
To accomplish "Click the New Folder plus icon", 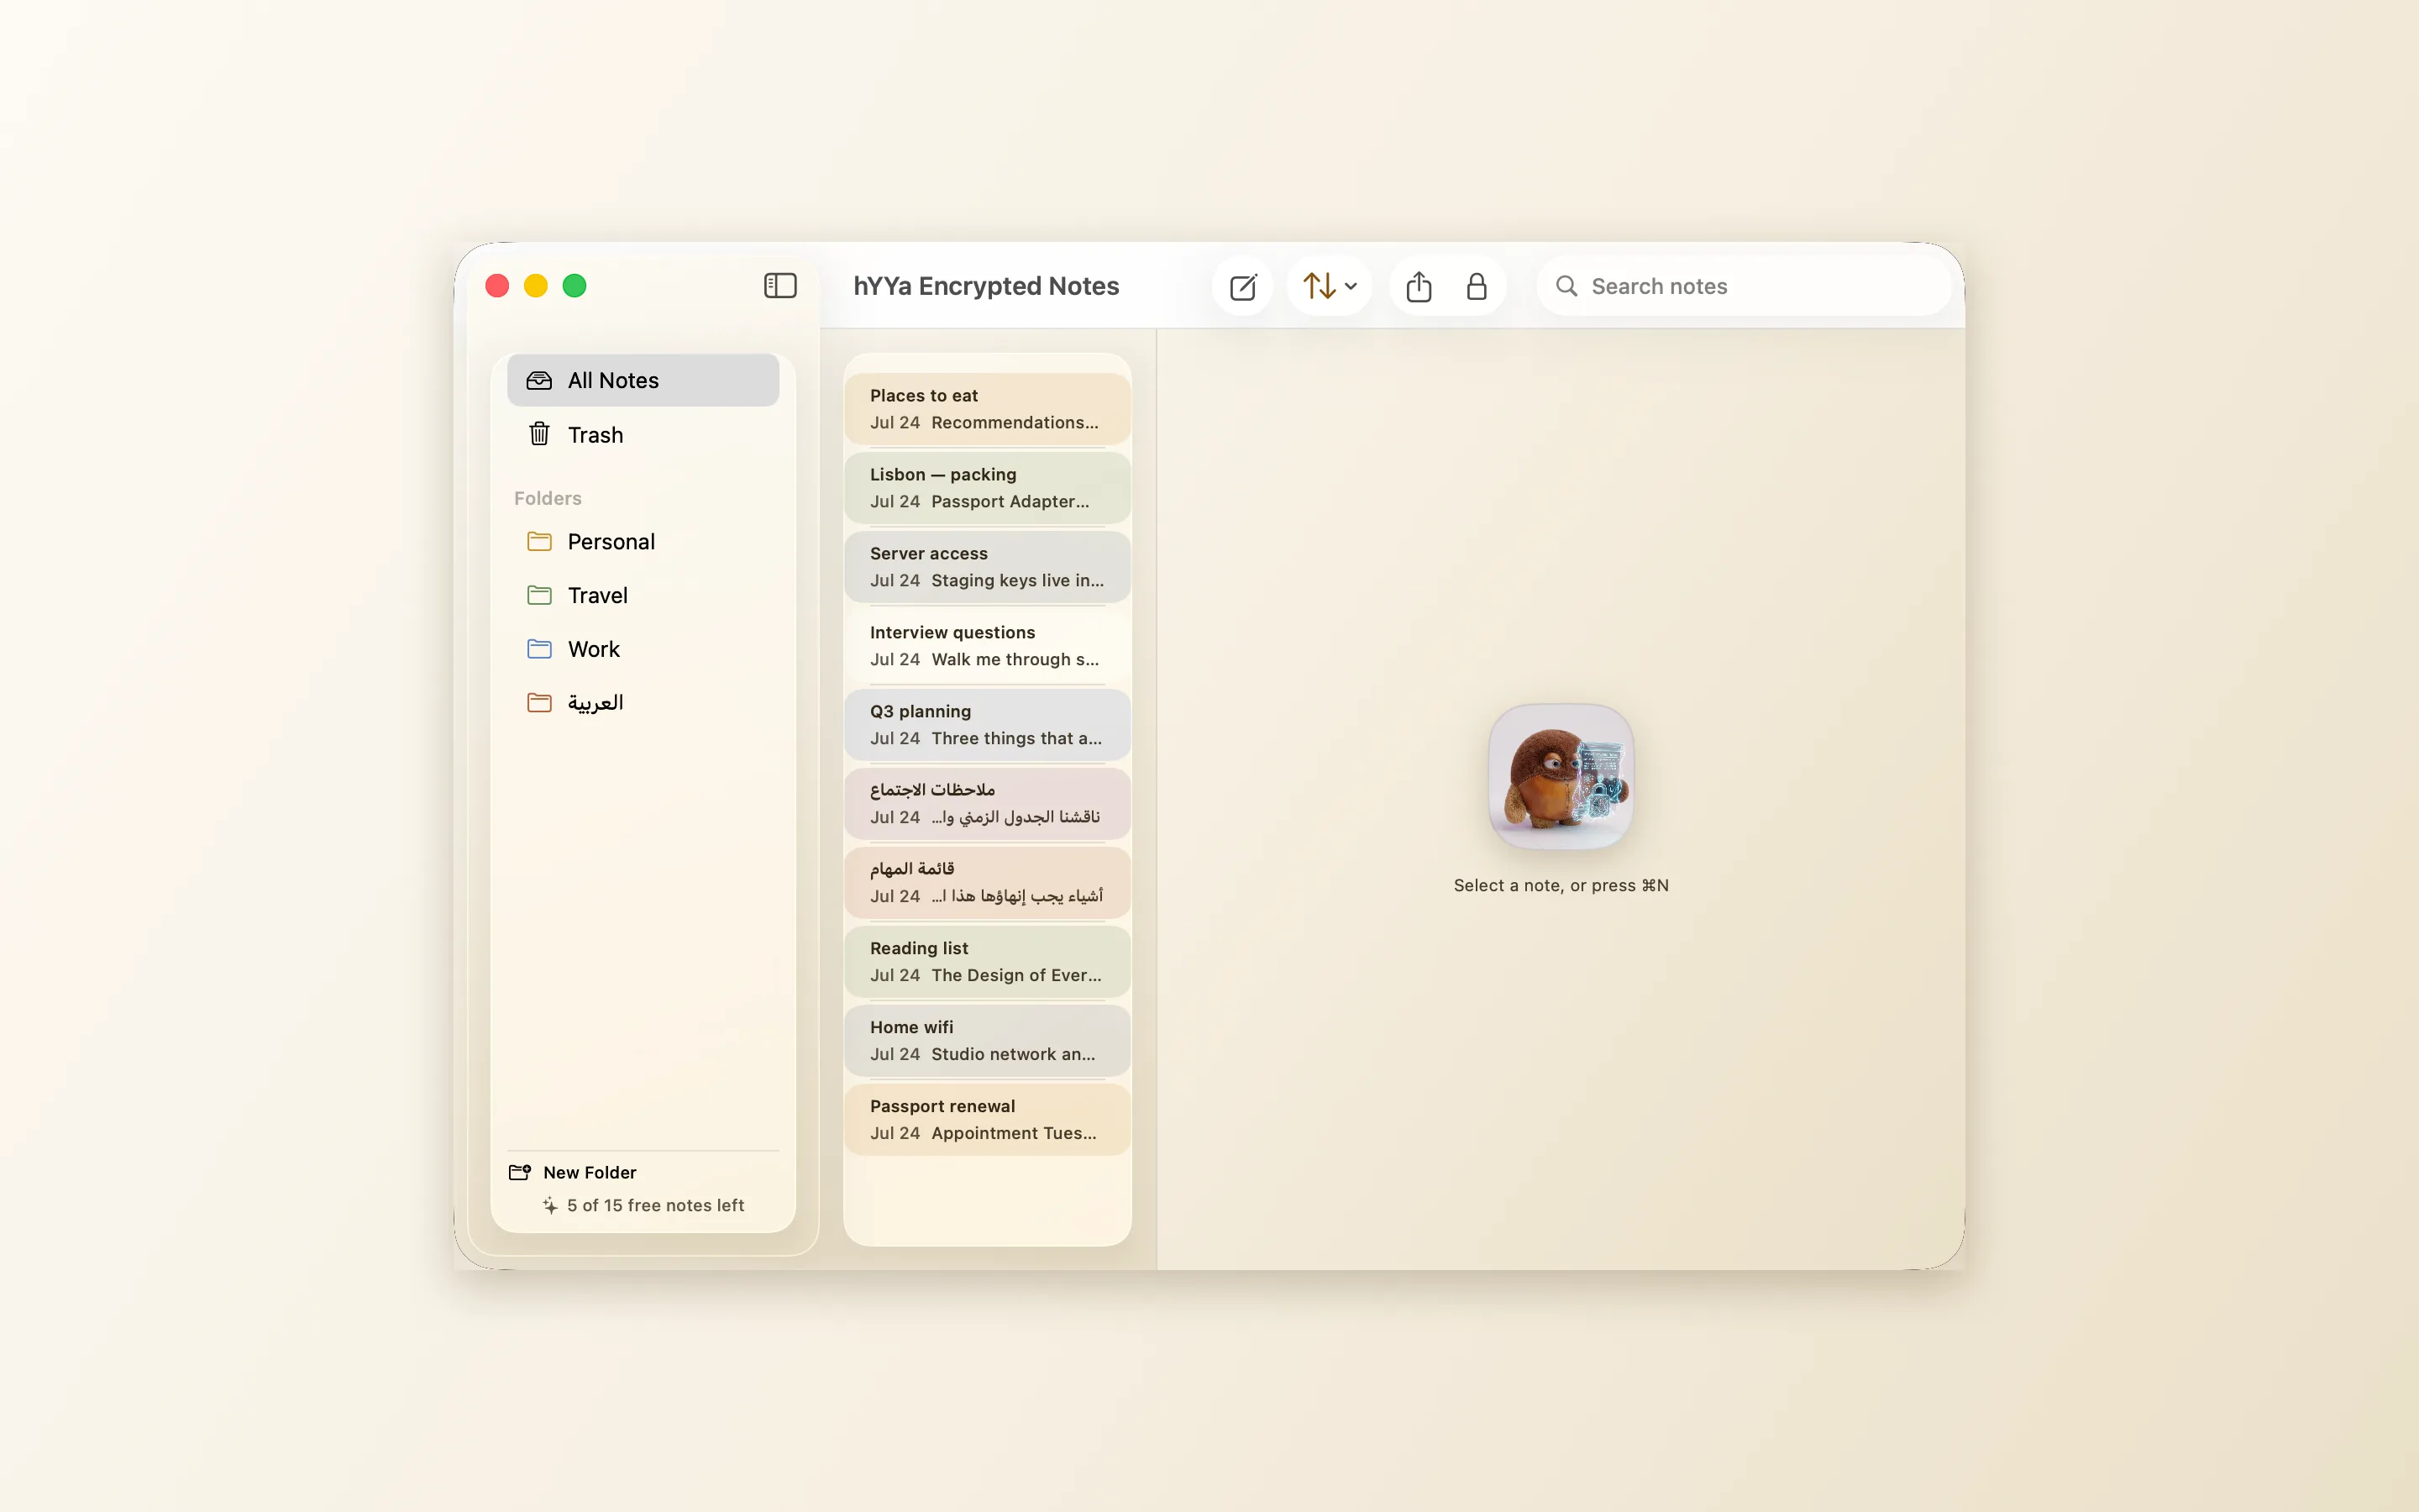I will coord(520,1172).
